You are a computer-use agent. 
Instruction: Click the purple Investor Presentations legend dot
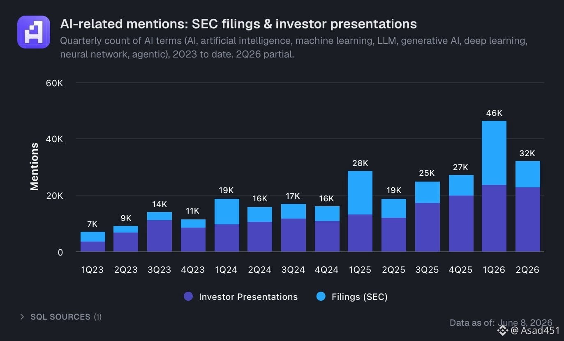pos(188,297)
